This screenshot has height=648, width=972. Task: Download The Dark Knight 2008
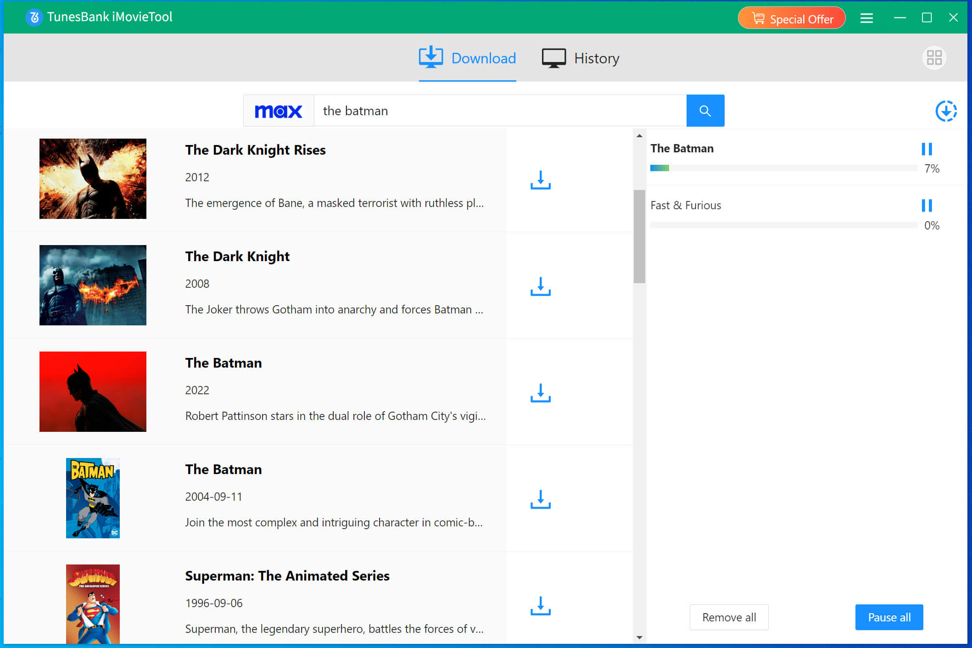click(x=540, y=286)
